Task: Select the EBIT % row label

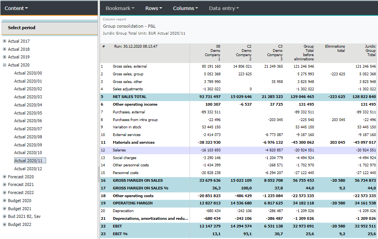Action: tap(120, 234)
